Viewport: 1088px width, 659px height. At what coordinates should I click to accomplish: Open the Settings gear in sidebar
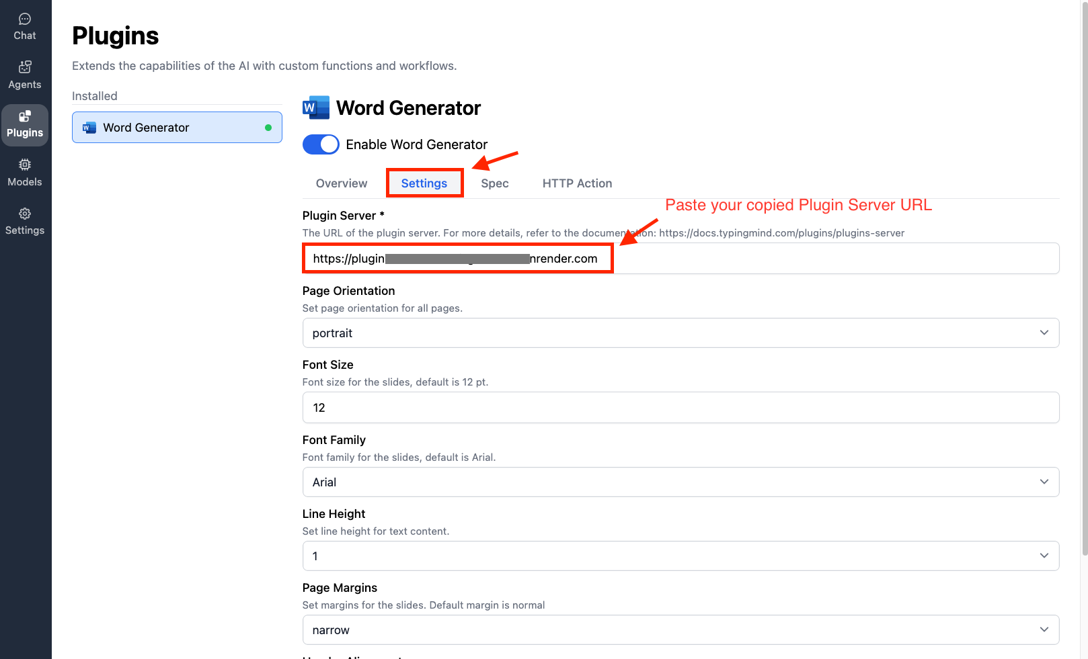25,222
